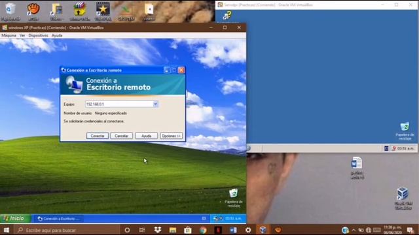The width and height of the screenshot is (419, 235).
Task: Minimize the Conexión a Escritorio remoto dialog
Action: (x=166, y=70)
